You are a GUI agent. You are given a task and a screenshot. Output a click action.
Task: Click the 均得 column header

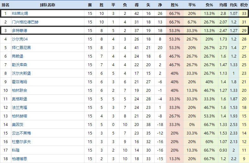point(223,5)
